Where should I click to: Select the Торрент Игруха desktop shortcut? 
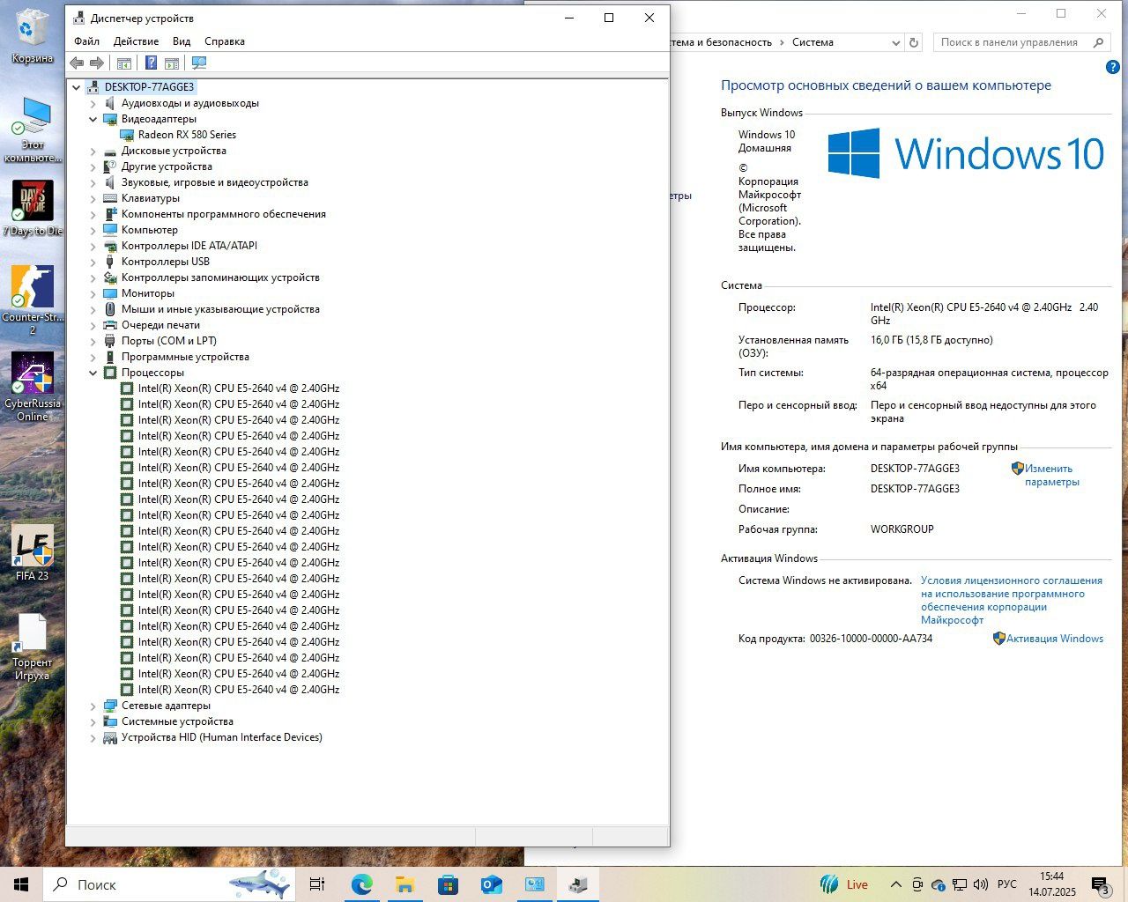(x=33, y=647)
